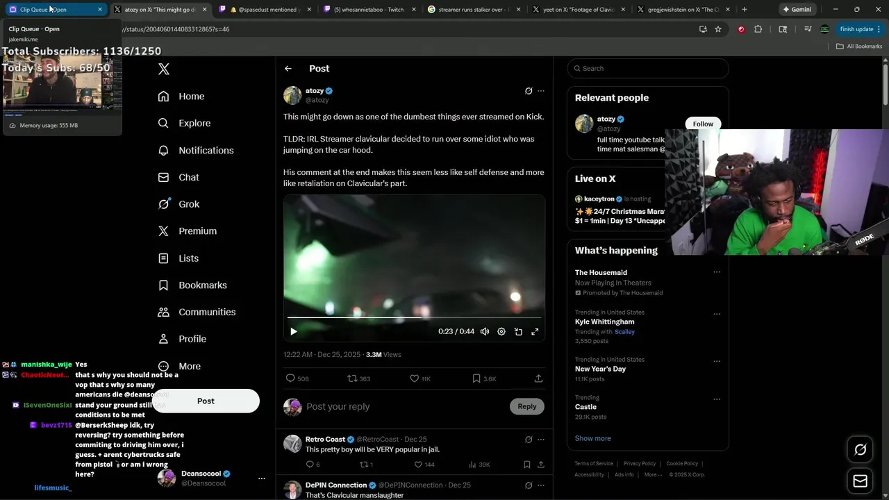Image resolution: width=889 pixels, height=500 pixels.
Task: Bookmark this page with star icon
Action: 718,29
